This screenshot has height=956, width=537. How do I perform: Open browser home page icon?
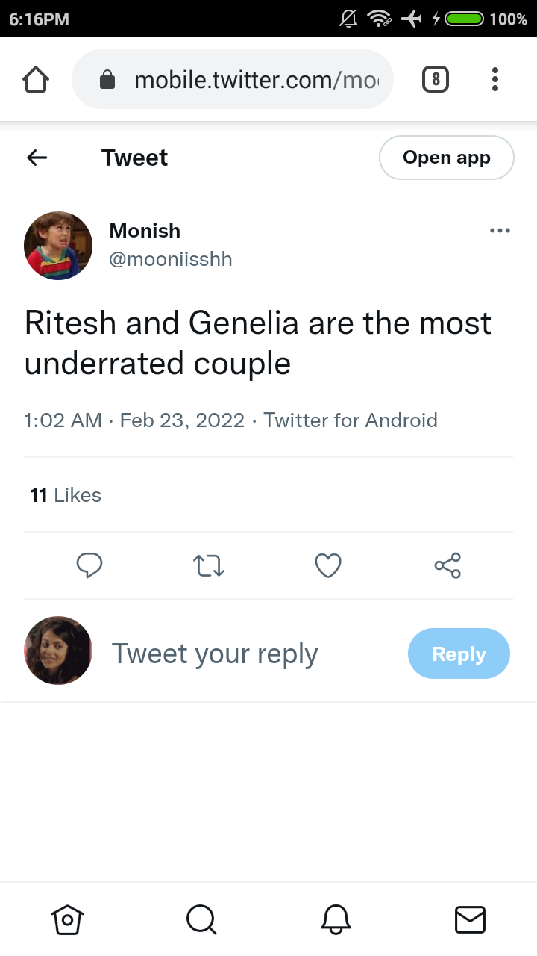(37, 79)
